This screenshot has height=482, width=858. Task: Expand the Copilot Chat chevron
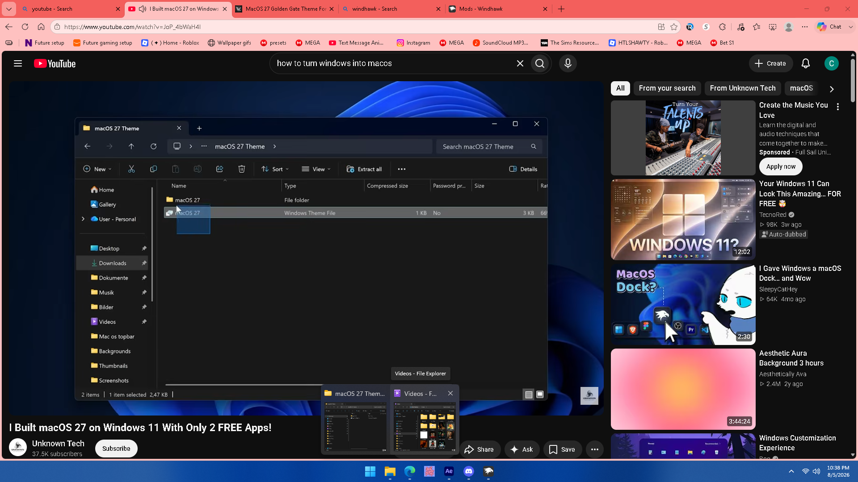coord(851,27)
